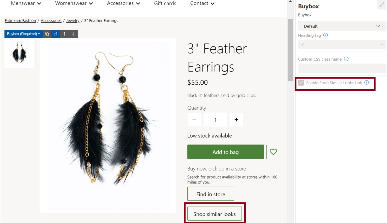387x223 pixels.
Task: Open the h1 heading tag dropdown
Action: click(342, 45)
